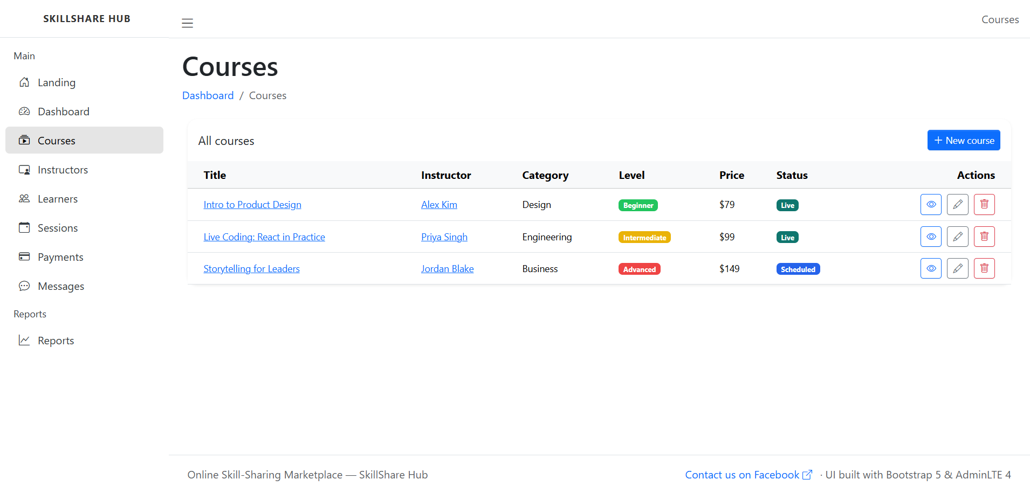Show Storytelling for Leaders via eye icon

tap(931, 268)
